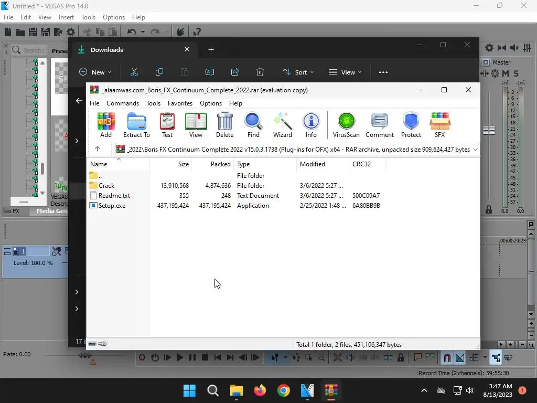Toggle the Master bus Mute button

click(x=506, y=73)
